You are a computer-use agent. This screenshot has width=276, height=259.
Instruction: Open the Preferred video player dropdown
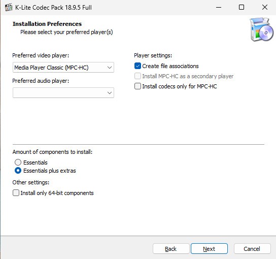click(63, 68)
